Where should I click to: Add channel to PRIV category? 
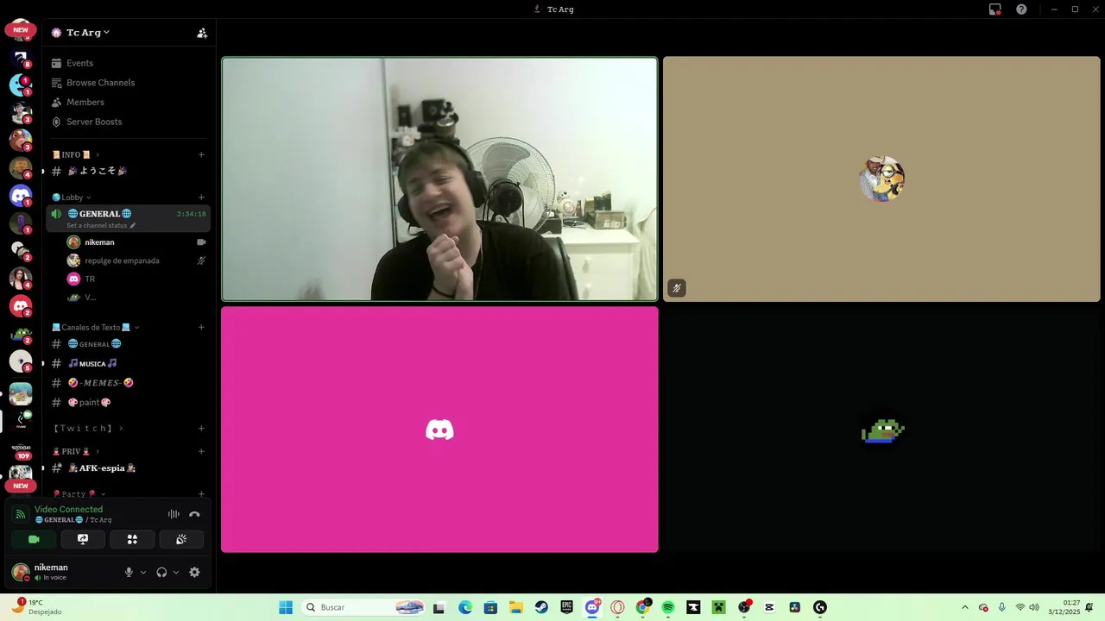pos(201,451)
